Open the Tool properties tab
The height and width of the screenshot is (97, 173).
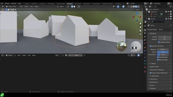tap(145, 26)
